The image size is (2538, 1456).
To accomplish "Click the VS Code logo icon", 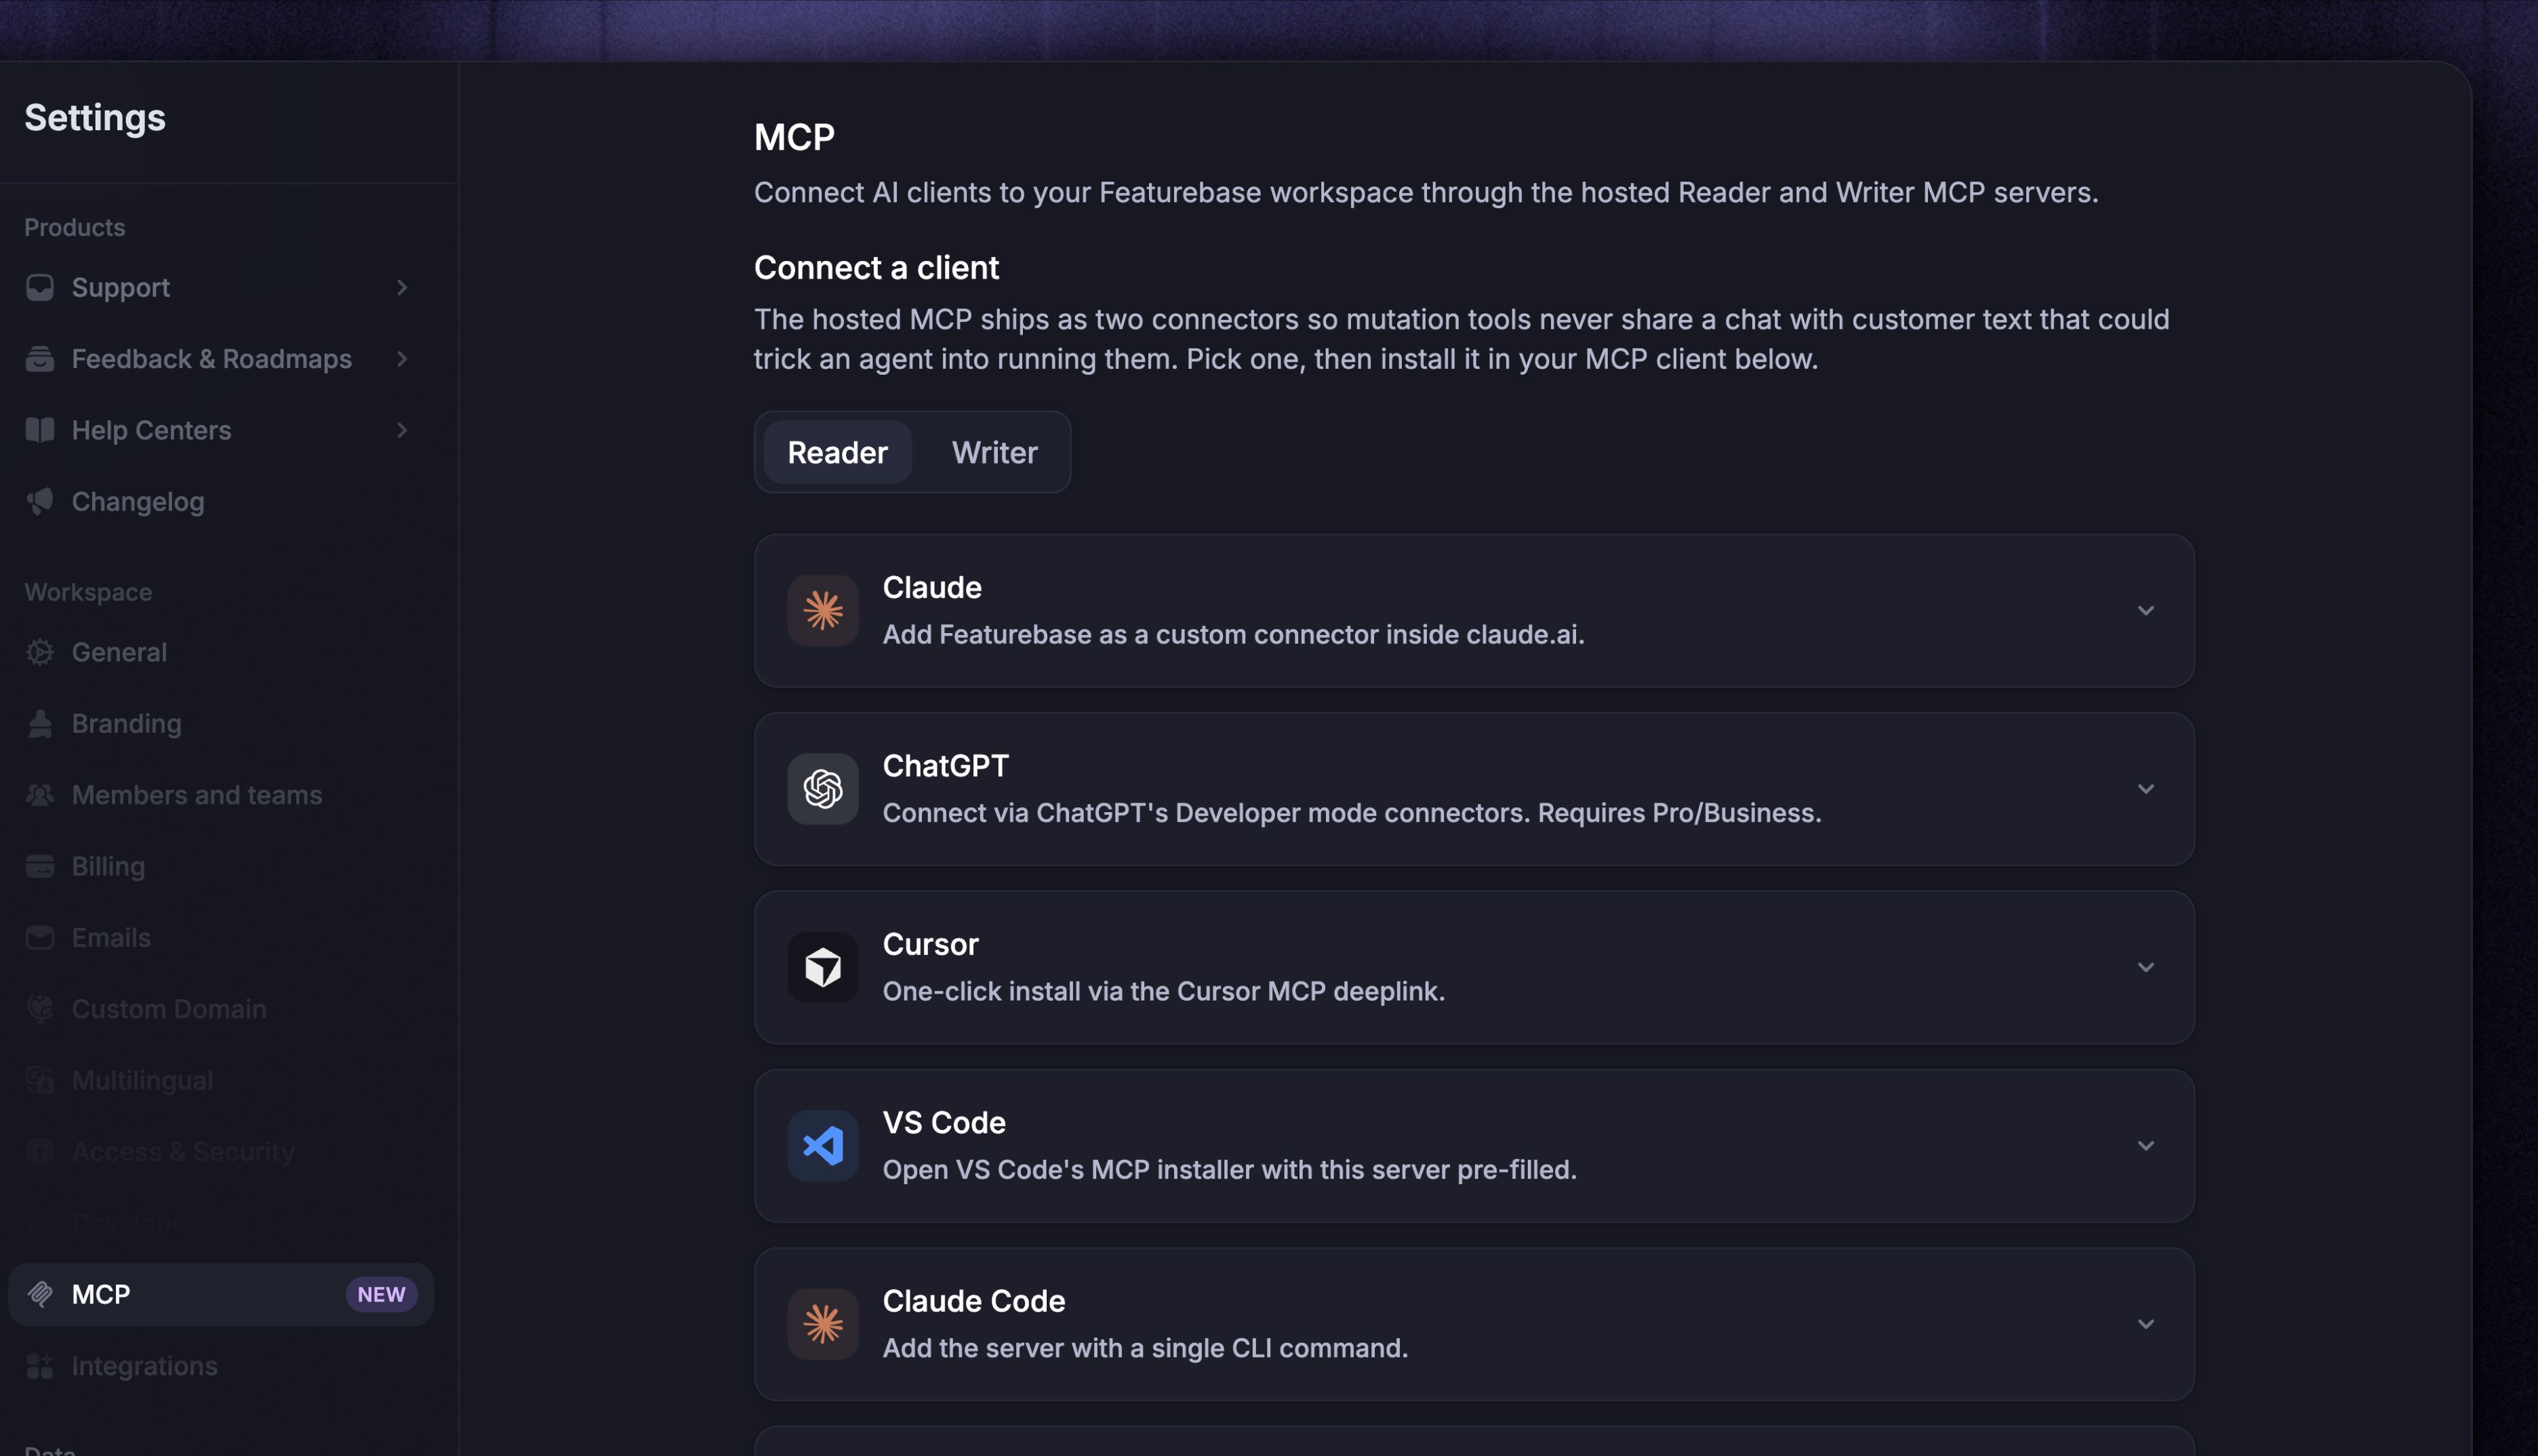I will pyautogui.click(x=822, y=1146).
